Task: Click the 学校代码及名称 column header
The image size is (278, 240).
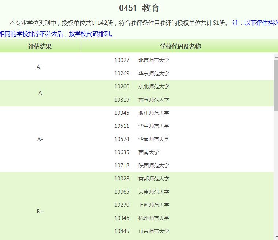Action: (180, 46)
